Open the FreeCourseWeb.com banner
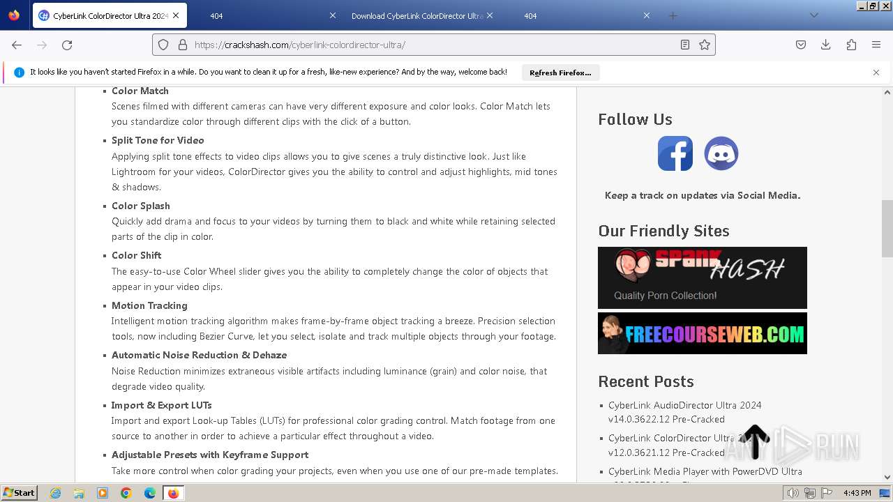893x502 pixels. coord(703,333)
